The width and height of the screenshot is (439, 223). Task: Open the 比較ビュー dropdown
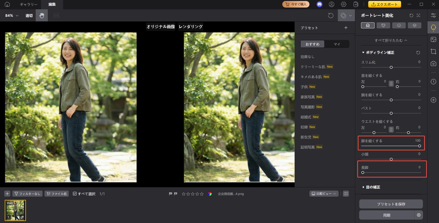(x=324, y=194)
